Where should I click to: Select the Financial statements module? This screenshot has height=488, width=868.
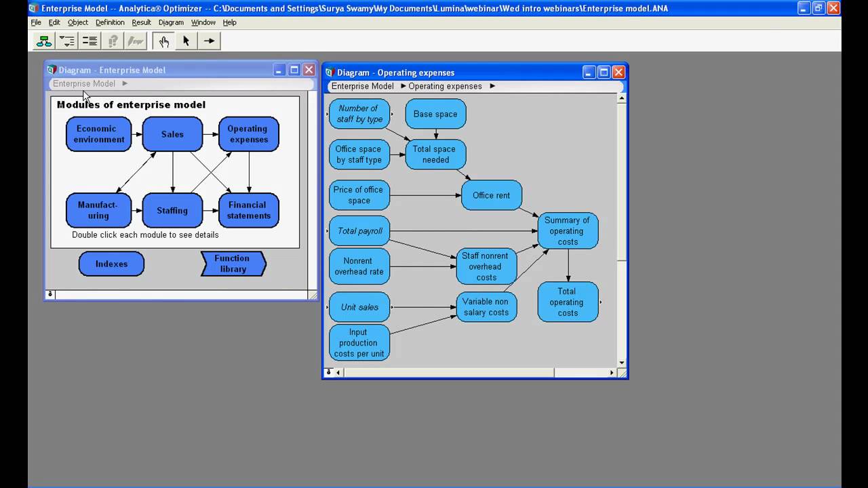[248, 210]
